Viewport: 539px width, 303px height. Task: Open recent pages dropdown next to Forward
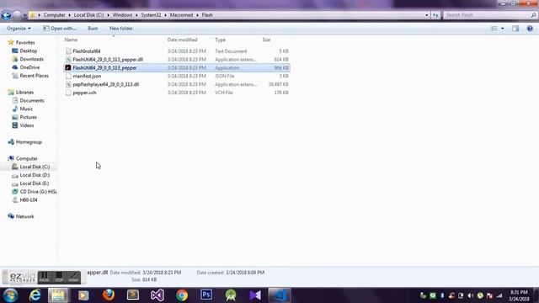(x=24, y=15)
